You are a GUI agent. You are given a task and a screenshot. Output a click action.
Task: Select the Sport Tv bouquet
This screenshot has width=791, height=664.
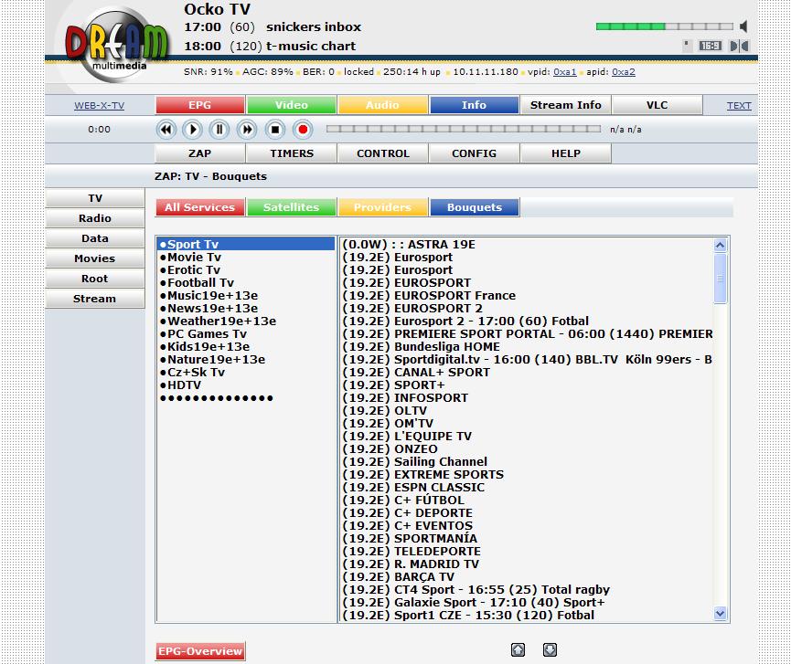(246, 244)
